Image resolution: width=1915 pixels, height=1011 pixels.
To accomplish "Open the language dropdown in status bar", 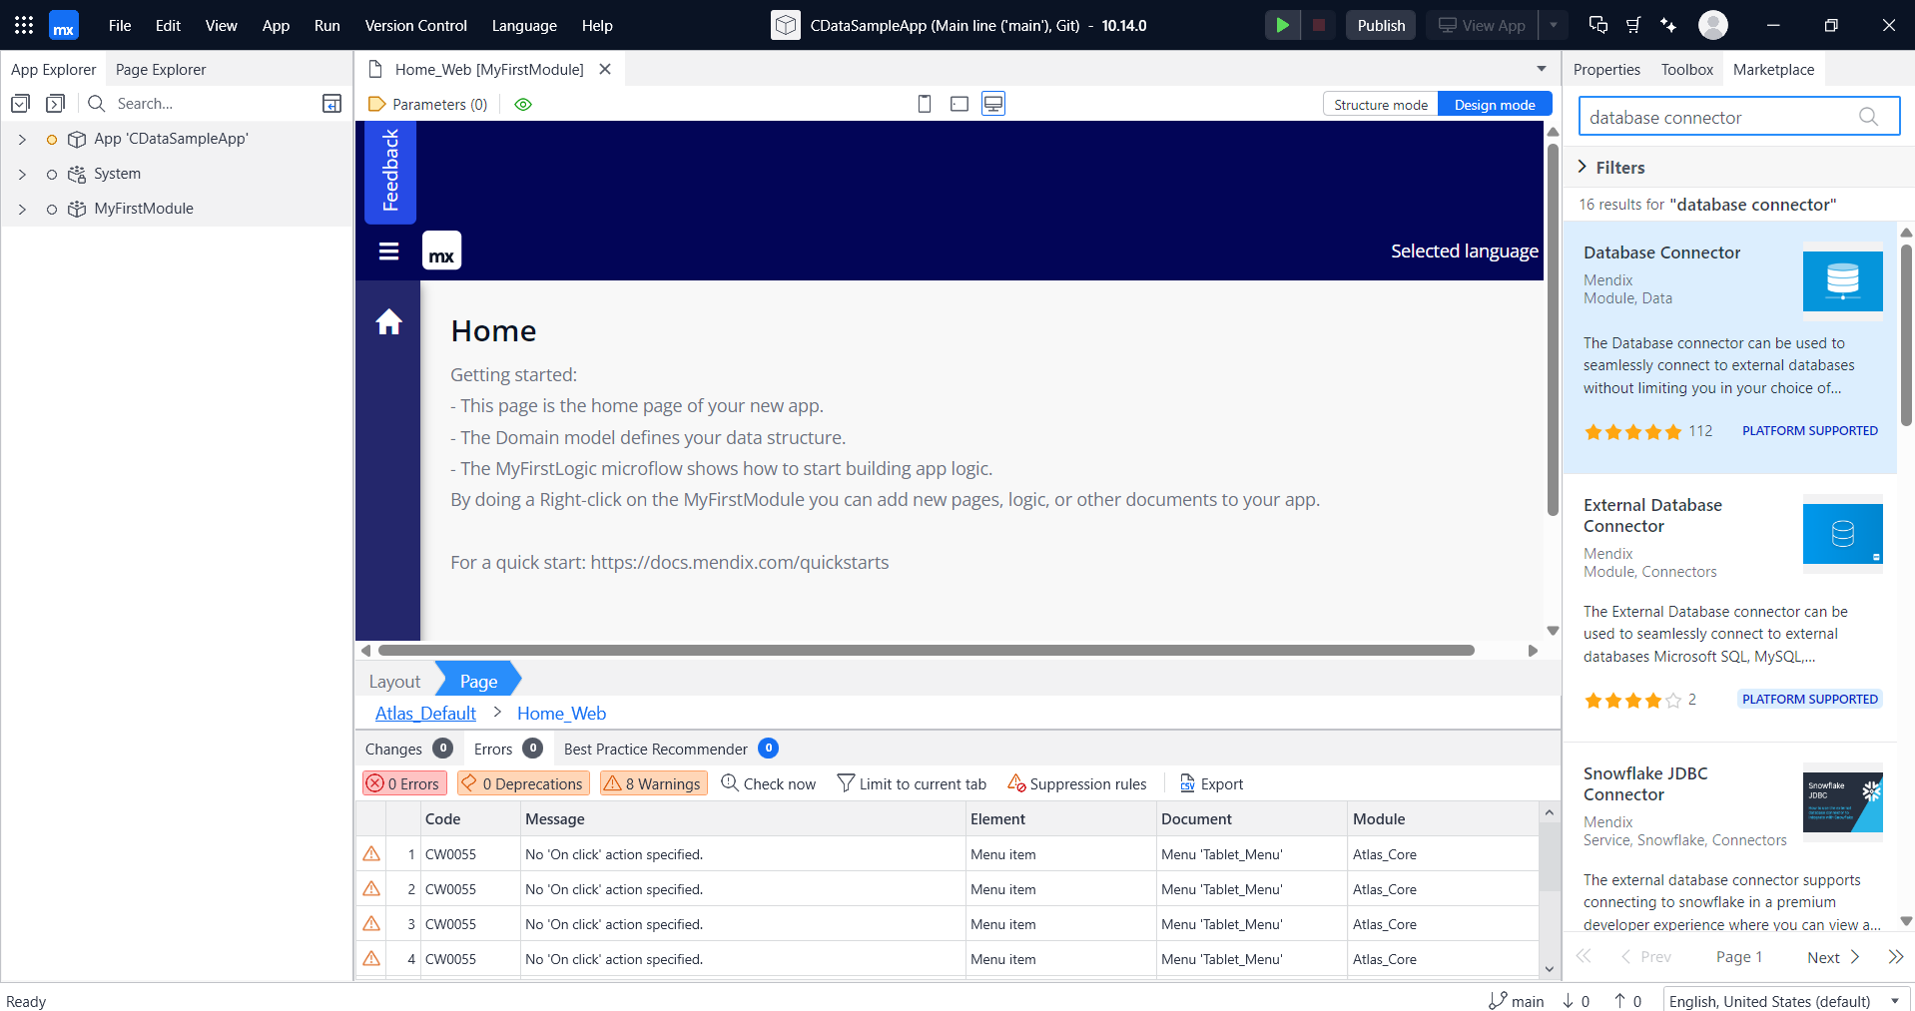I will (1894, 1001).
